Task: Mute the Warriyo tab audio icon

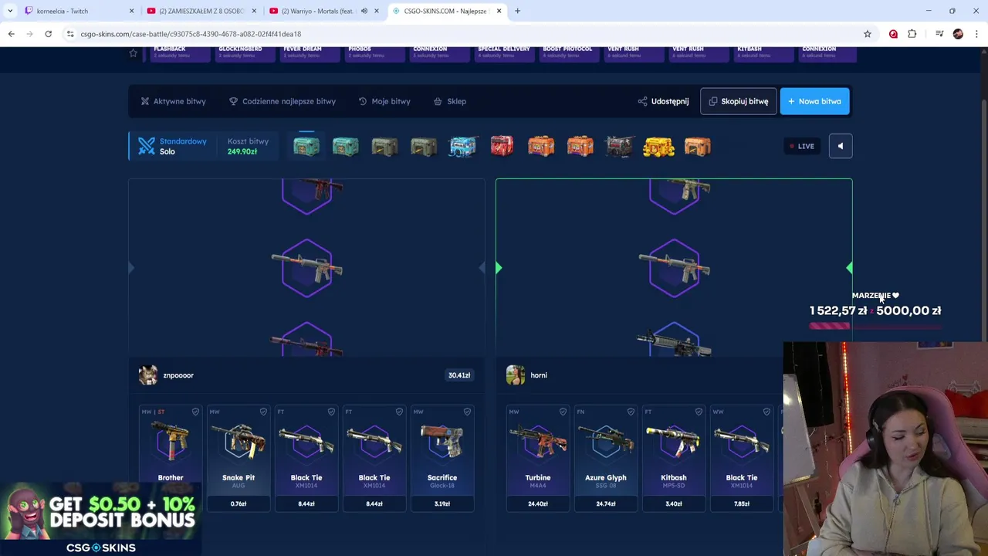Action: coord(364,11)
